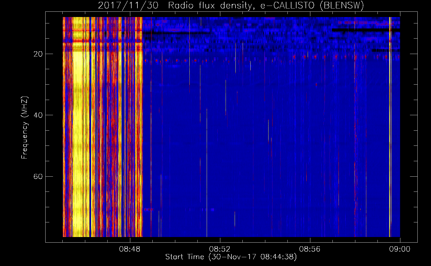Image resolution: width=431 pixels, height=266 pixels.
Task: Click the plot title "Radio flux density, e-CALLISTO (BLENSW)"
Action: coord(266,6)
